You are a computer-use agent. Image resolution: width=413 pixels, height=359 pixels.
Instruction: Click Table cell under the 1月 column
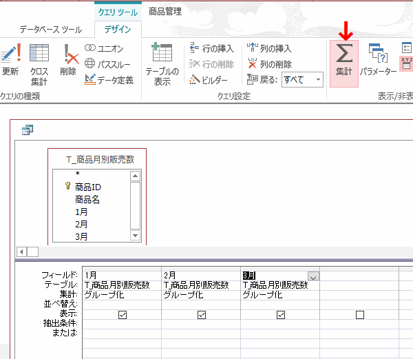click(122, 285)
